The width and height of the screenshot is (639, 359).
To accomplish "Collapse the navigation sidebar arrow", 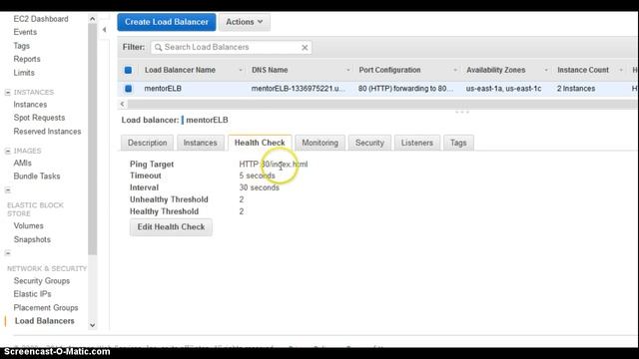I will [104, 30].
